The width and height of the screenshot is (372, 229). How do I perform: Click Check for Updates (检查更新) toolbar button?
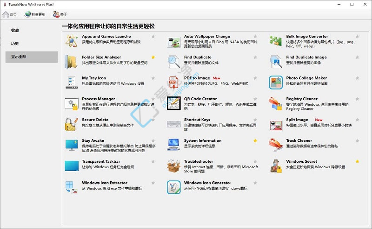coord(35,14)
